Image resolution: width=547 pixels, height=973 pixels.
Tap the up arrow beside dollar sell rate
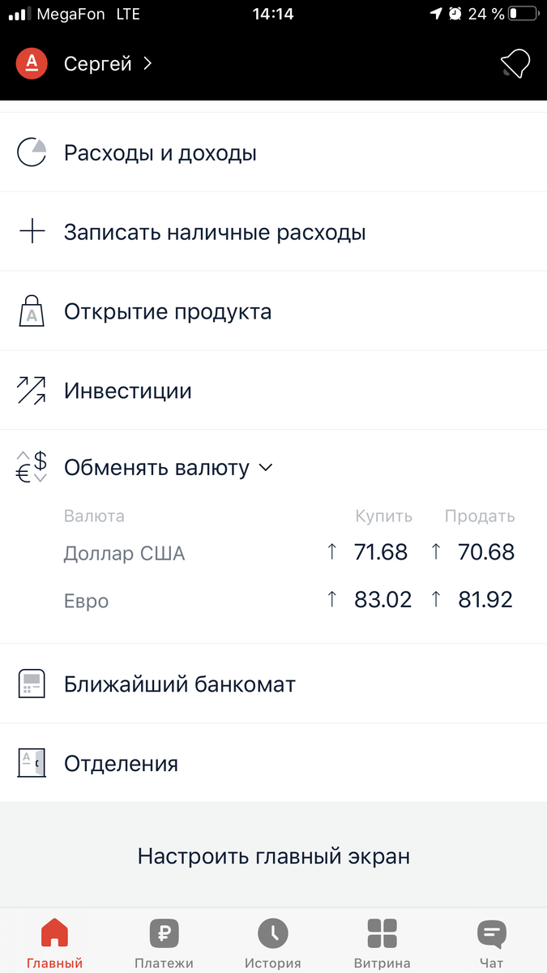(436, 551)
